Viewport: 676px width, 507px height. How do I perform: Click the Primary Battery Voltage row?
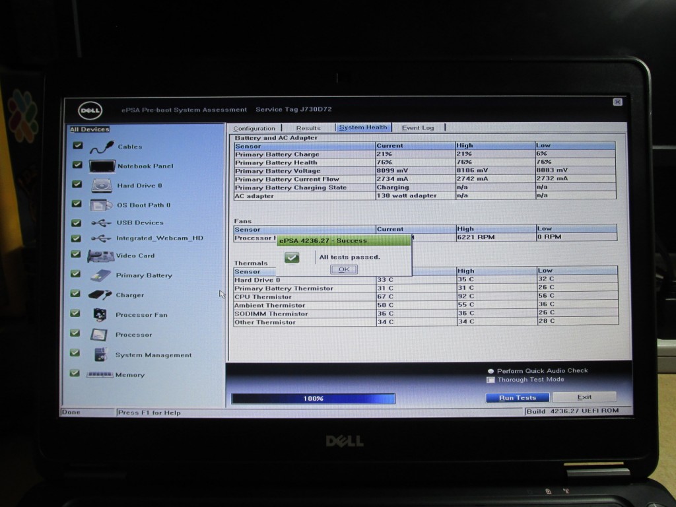[x=424, y=171]
